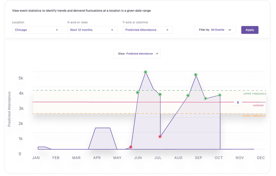
Task: Click the green data point above JUN label
Action: pos(138,93)
